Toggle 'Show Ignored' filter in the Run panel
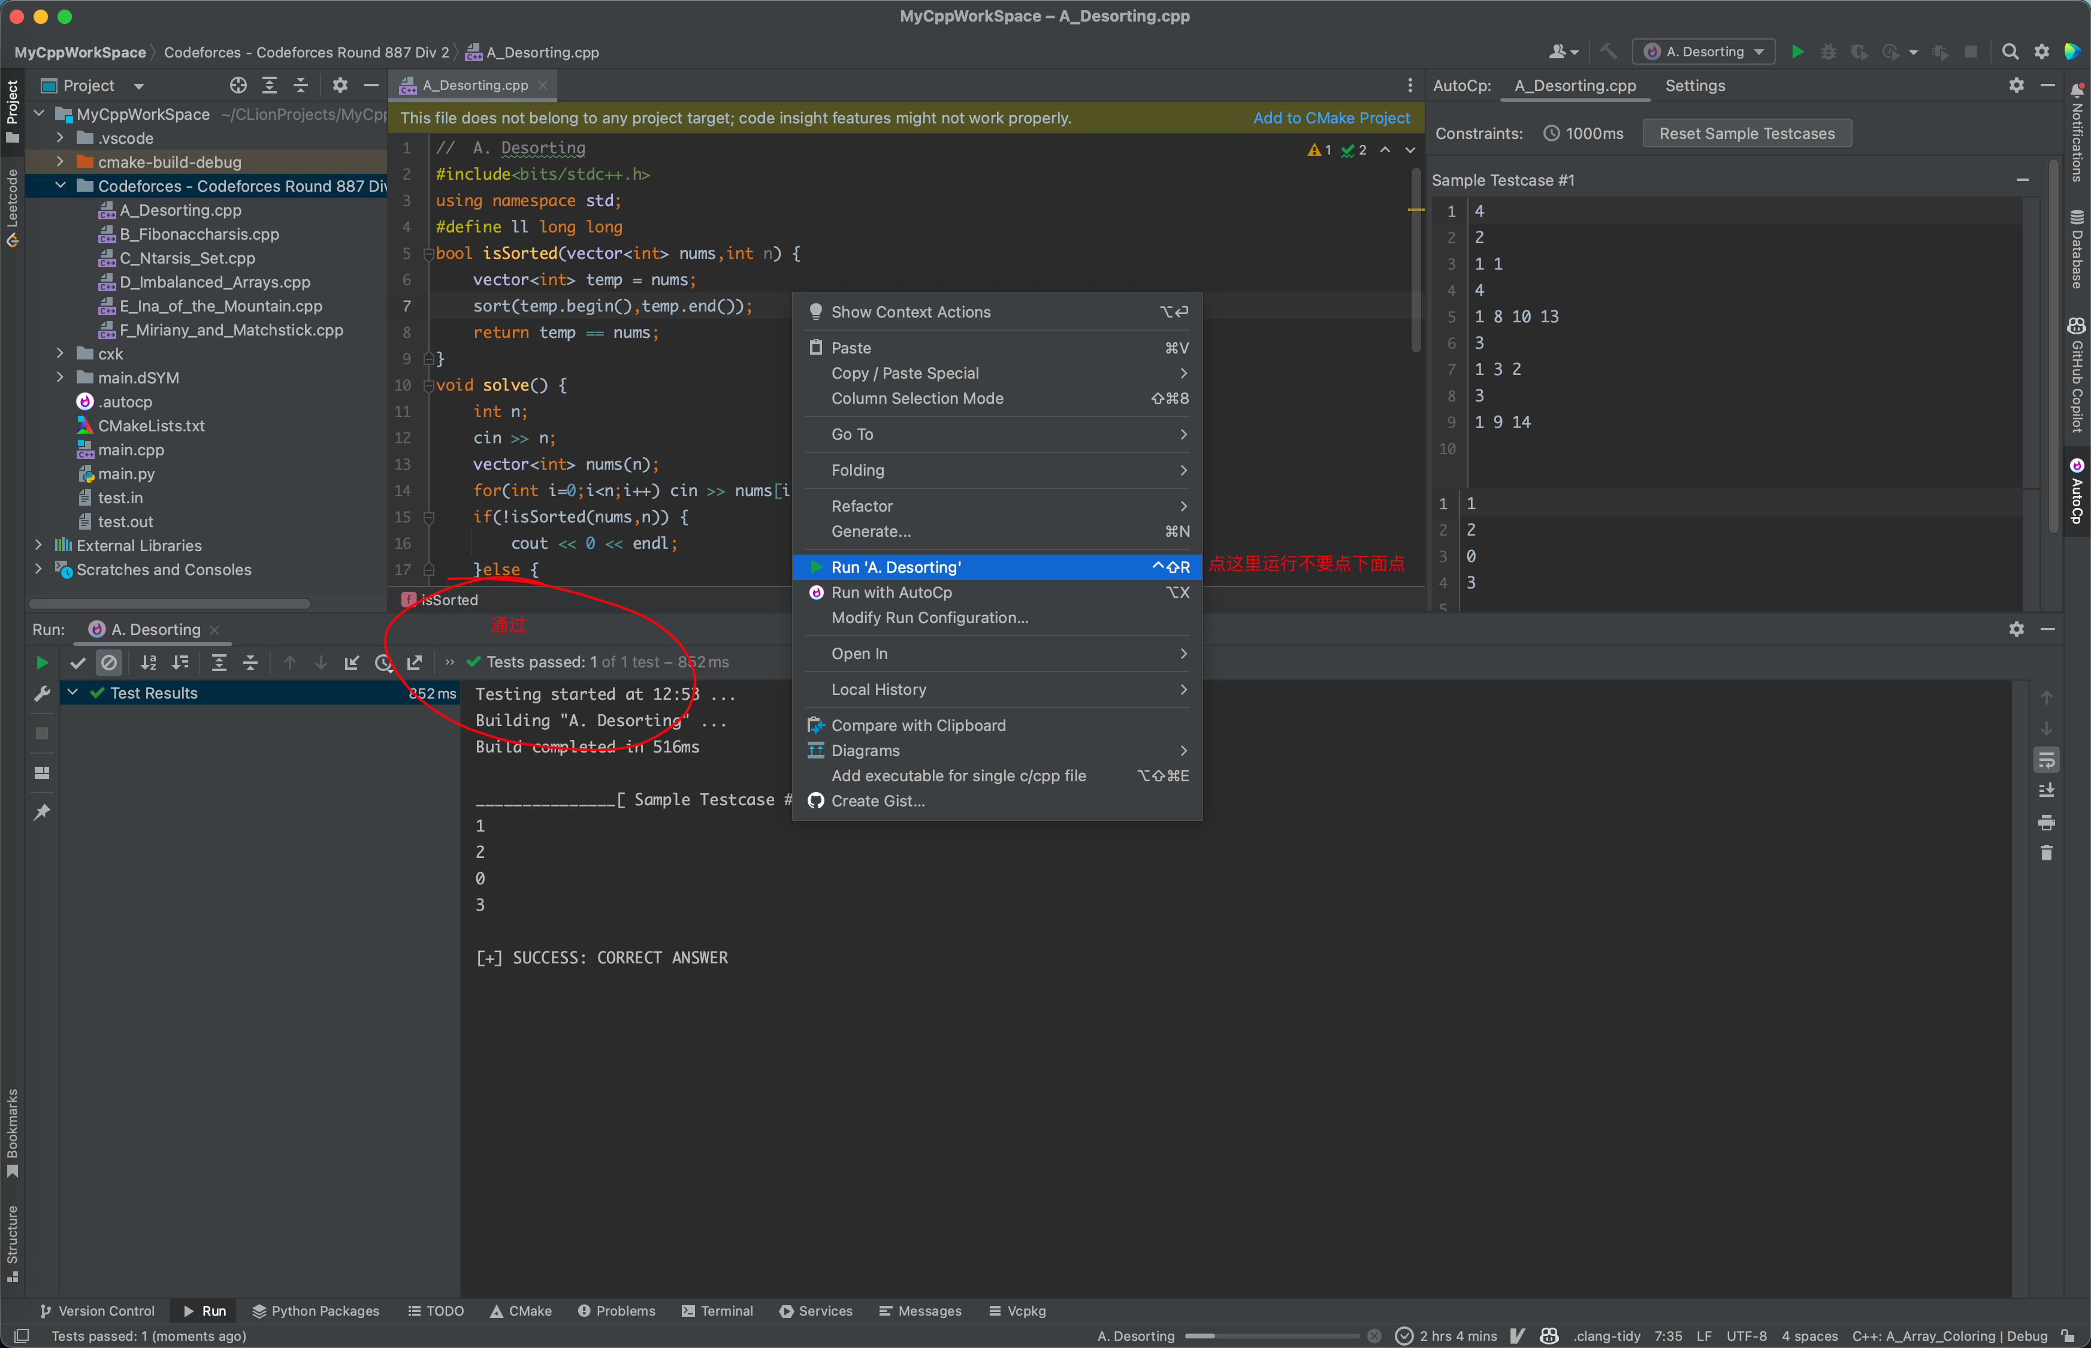The height and width of the screenshot is (1348, 2091). point(108,663)
